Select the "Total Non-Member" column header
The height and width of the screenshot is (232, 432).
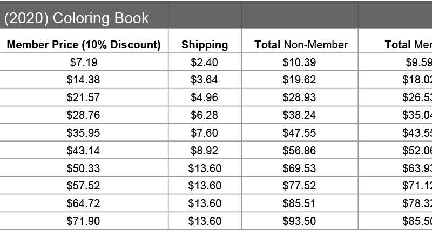click(301, 45)
